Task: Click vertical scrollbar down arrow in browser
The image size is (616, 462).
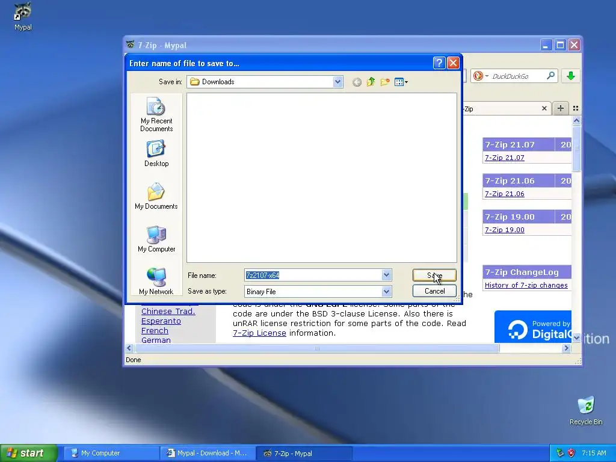Action: point(576,338)
